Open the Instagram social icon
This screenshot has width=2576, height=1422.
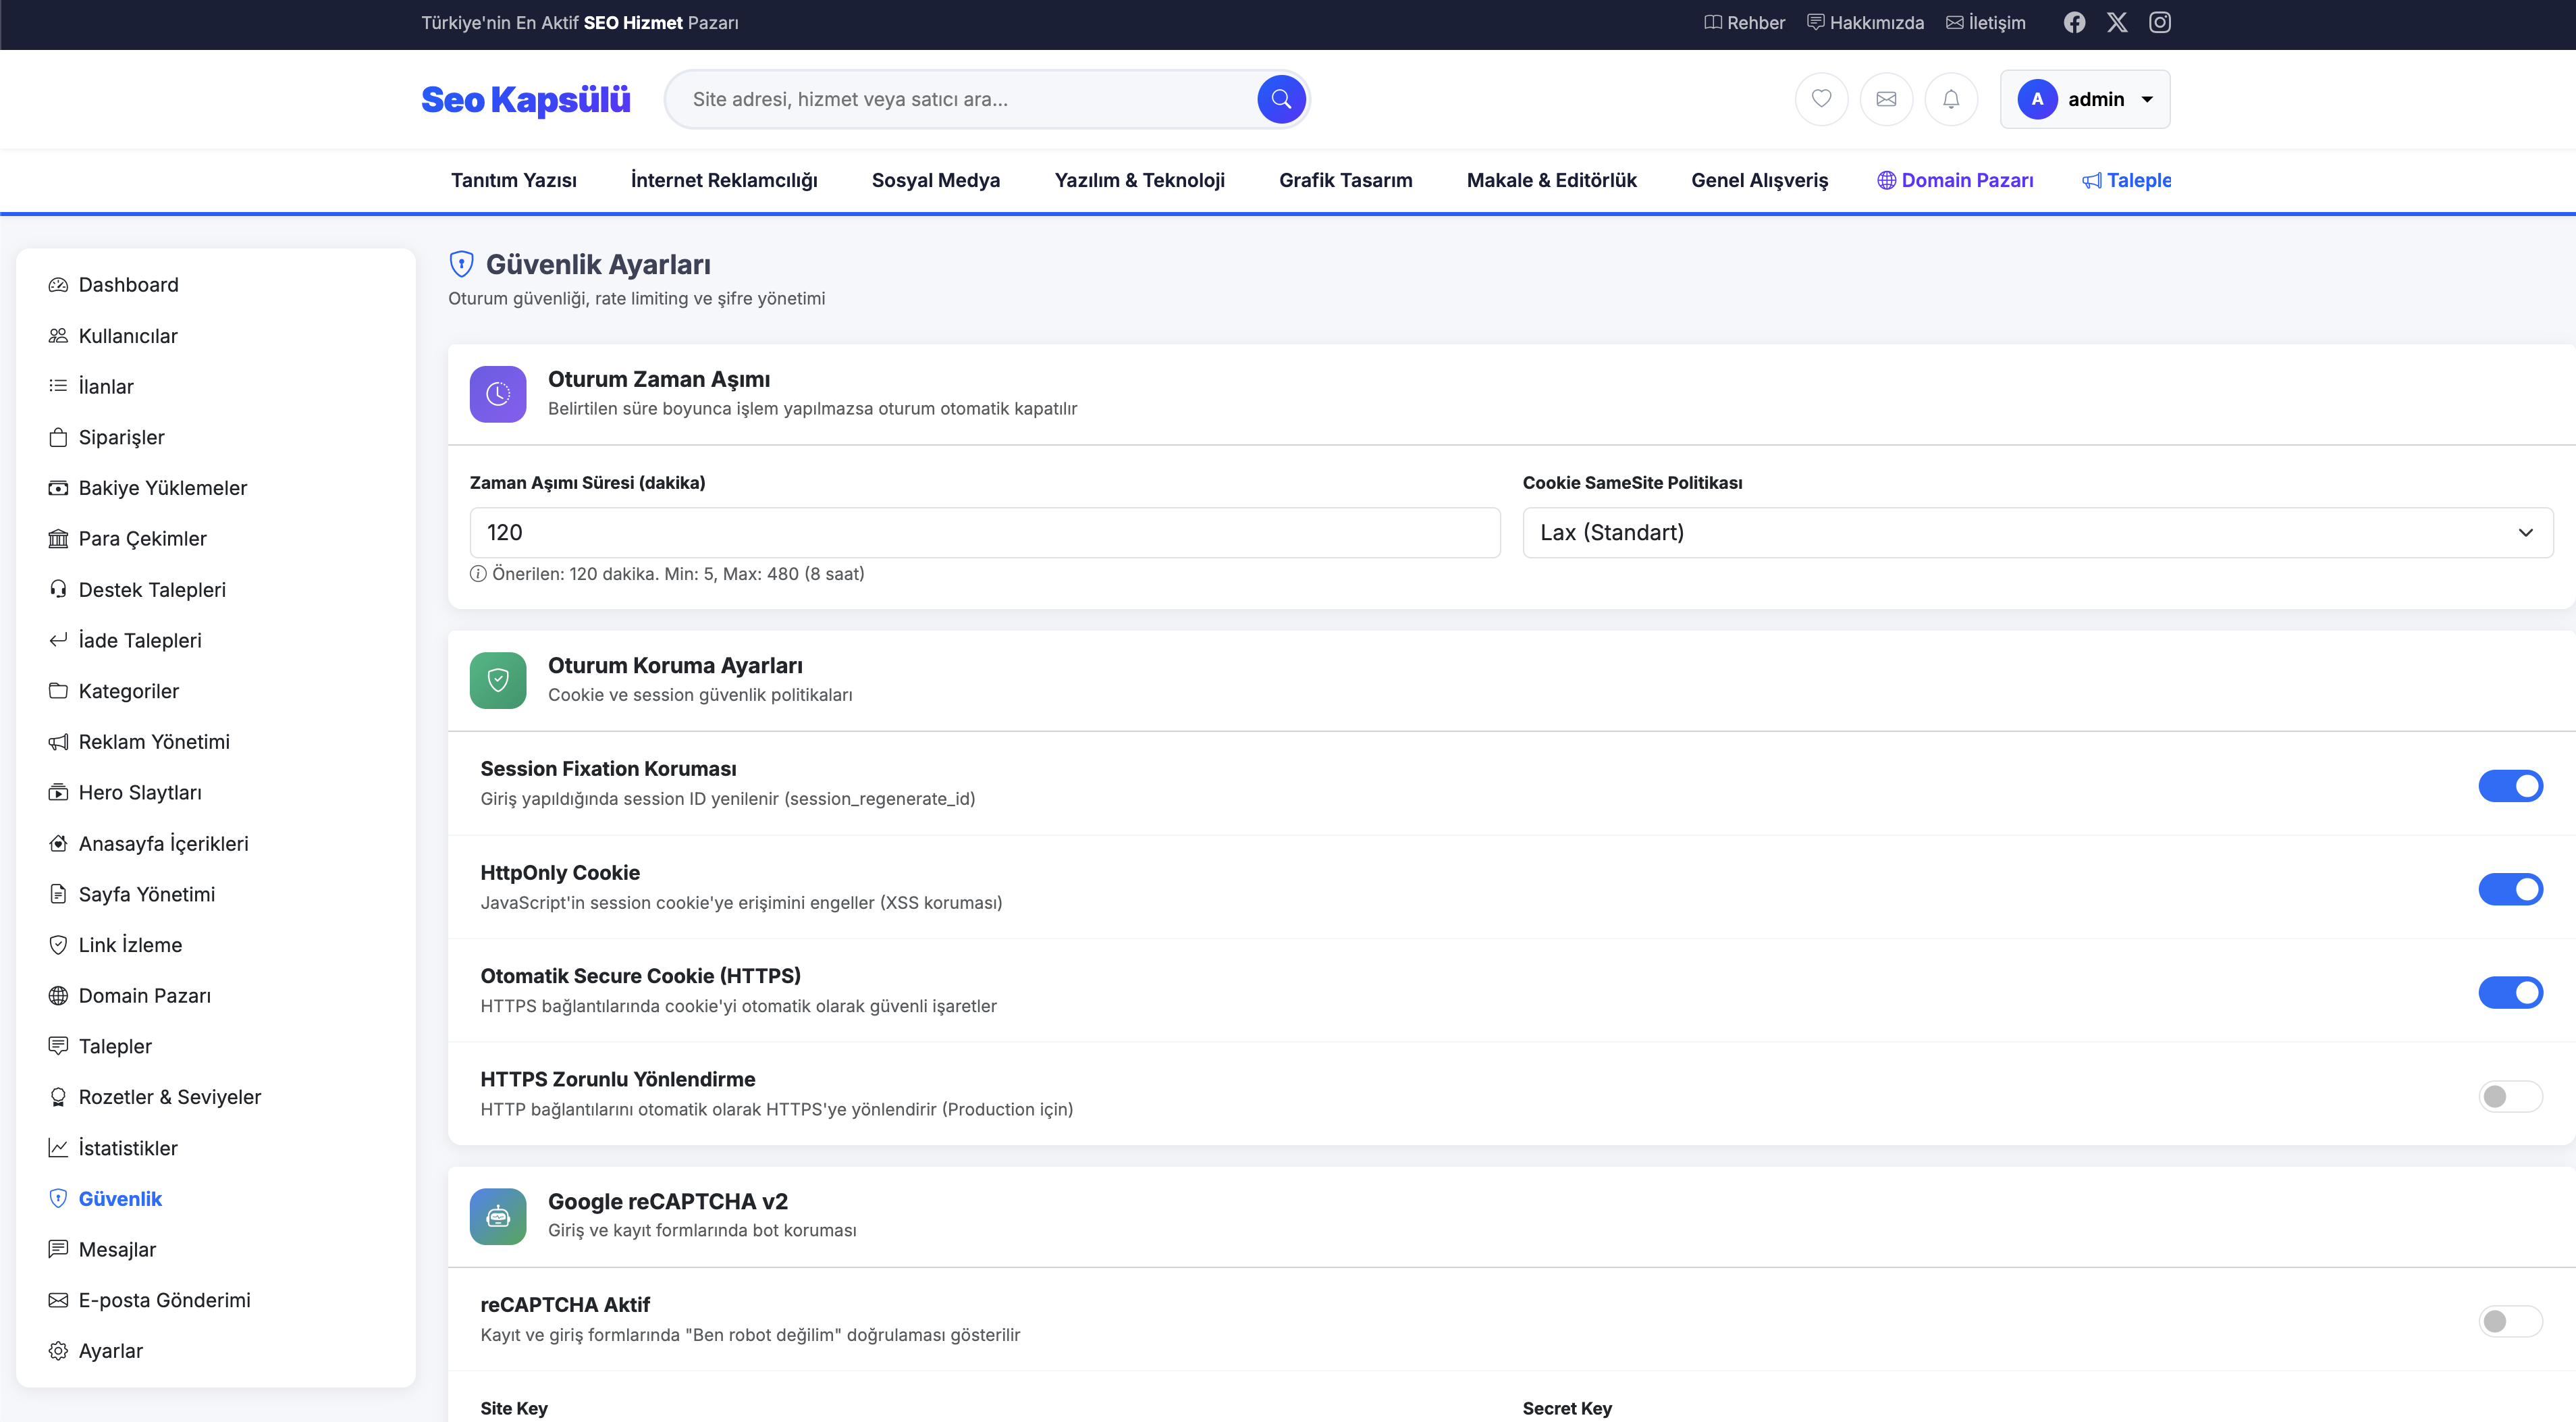coord(2160,22)
